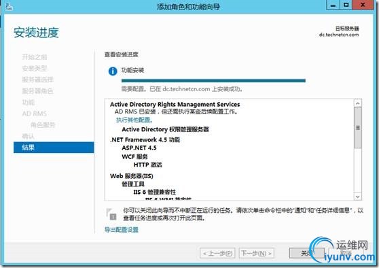Click Active Directory Rights Management Services heading
Screen dimensions: 379x268
(175, 104)
